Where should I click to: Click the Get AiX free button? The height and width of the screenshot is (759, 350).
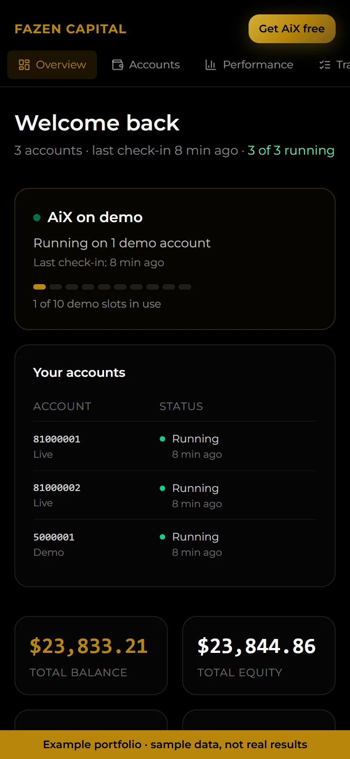[x=292, y=29]
